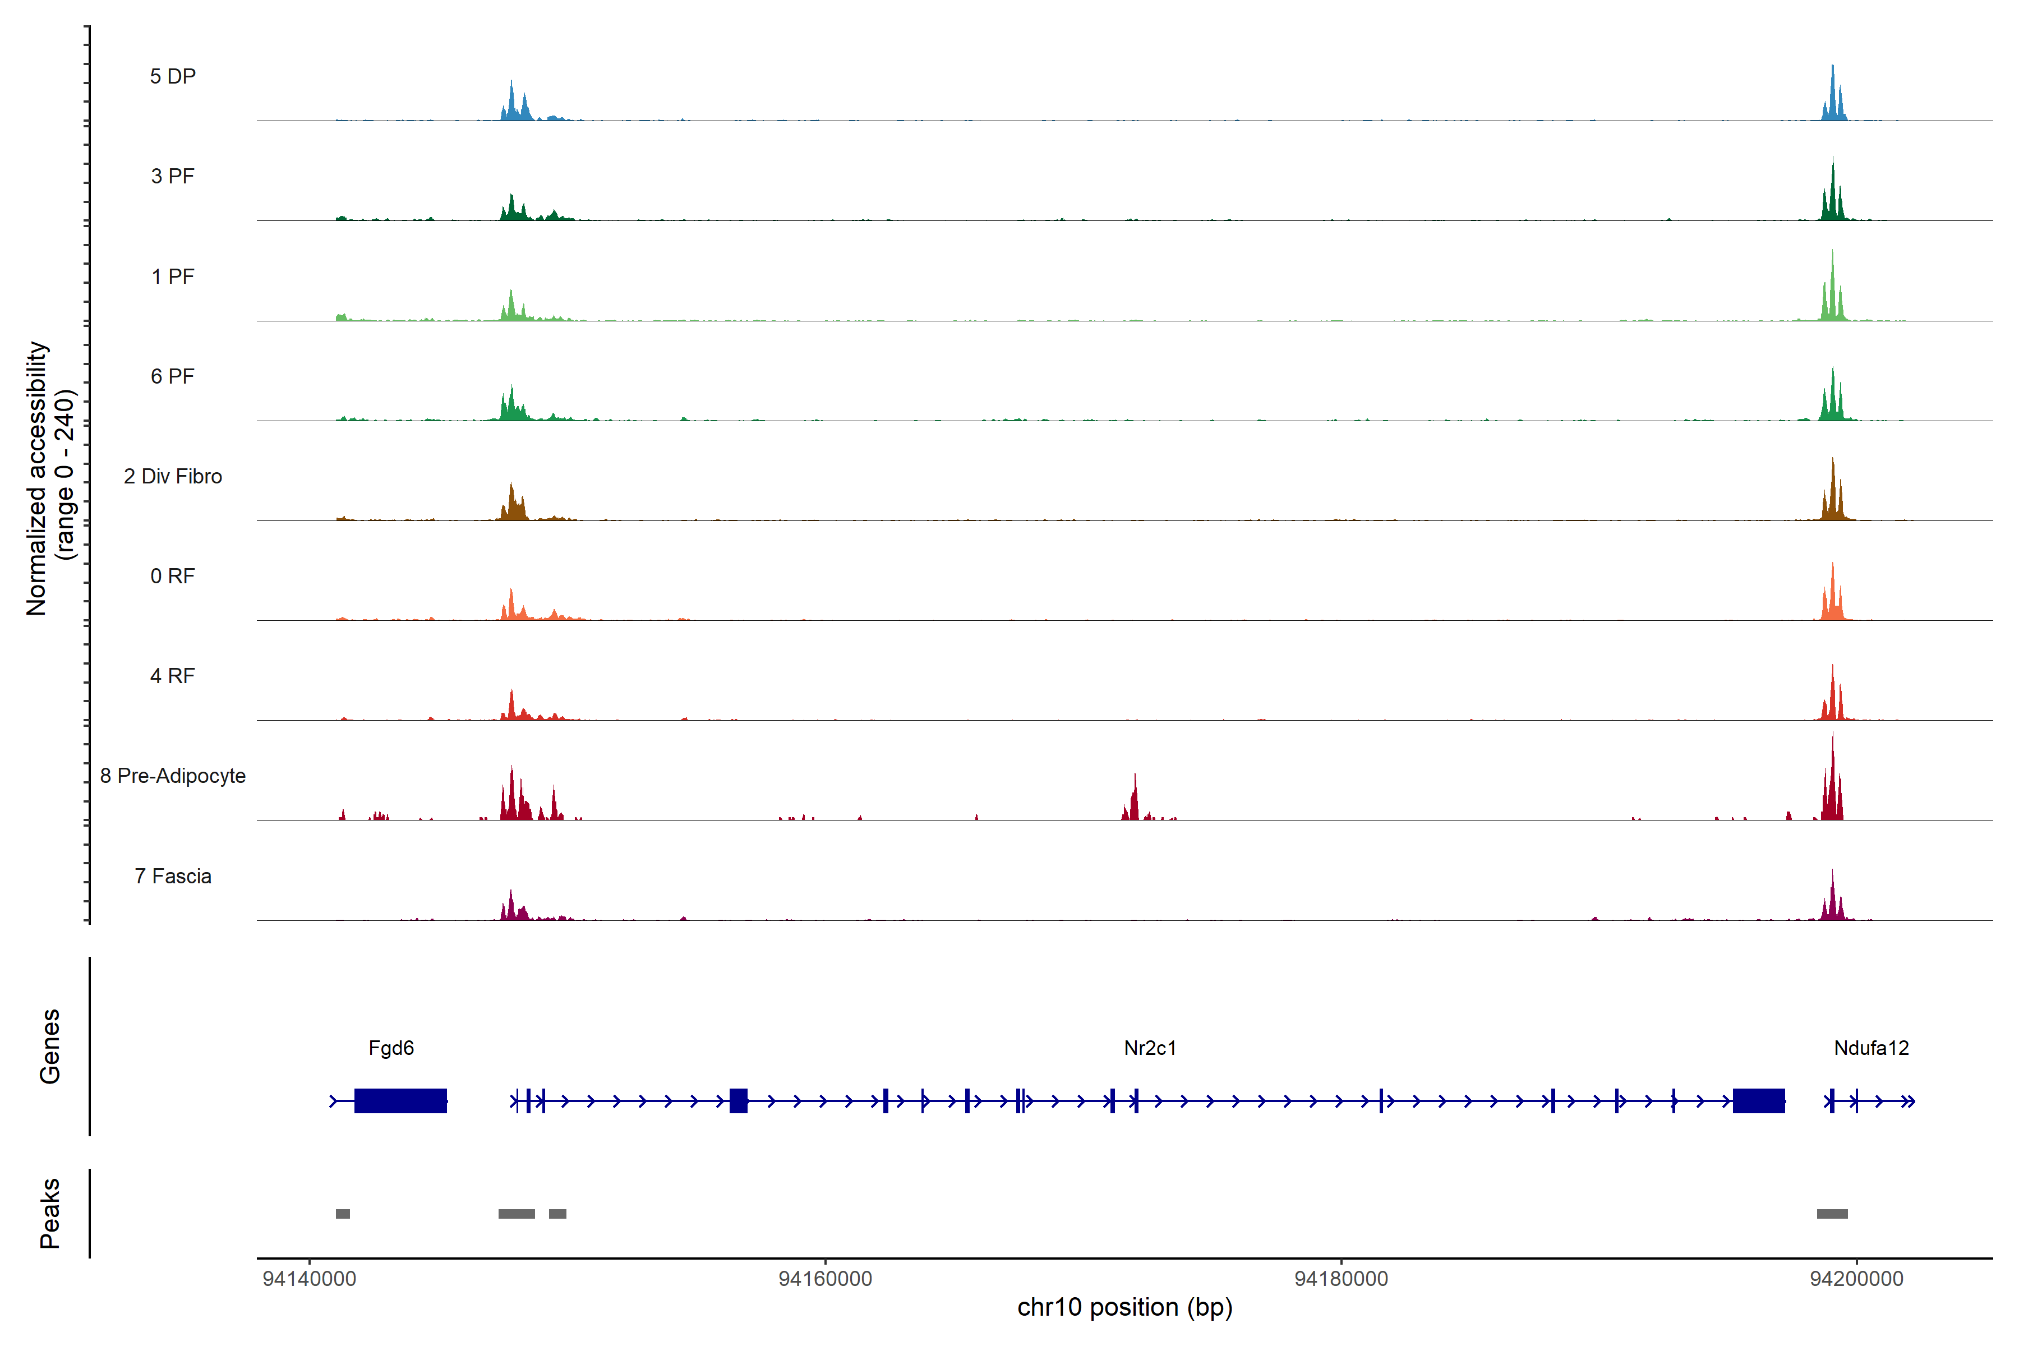Click the 7 Fascia track label
Viewport: 2019px width, 1346px height.
pos(173,877)
